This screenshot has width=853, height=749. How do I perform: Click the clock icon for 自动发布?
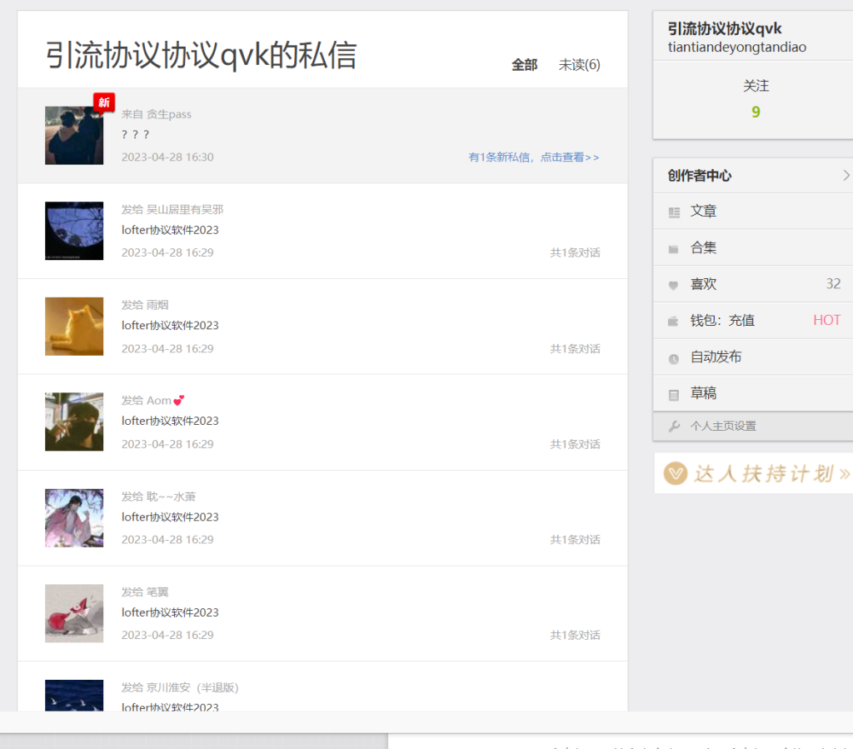tap(674, 358)
